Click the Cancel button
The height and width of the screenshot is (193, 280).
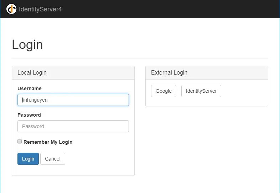pos(53,159)
